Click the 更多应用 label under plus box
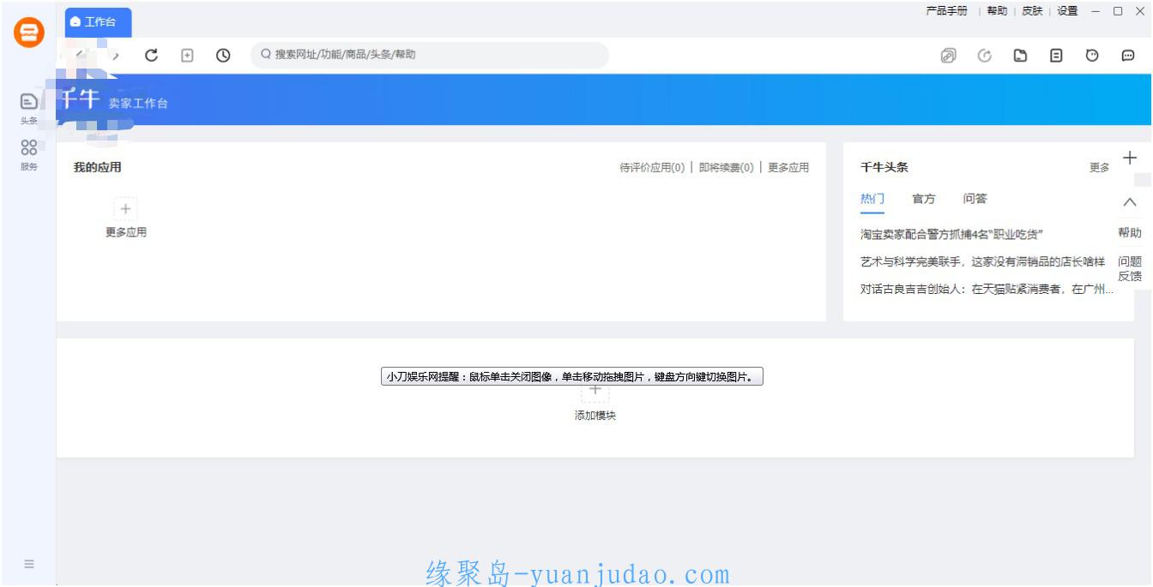The height and width of the screenshot is (587, 1153). (x=126, y=232)
